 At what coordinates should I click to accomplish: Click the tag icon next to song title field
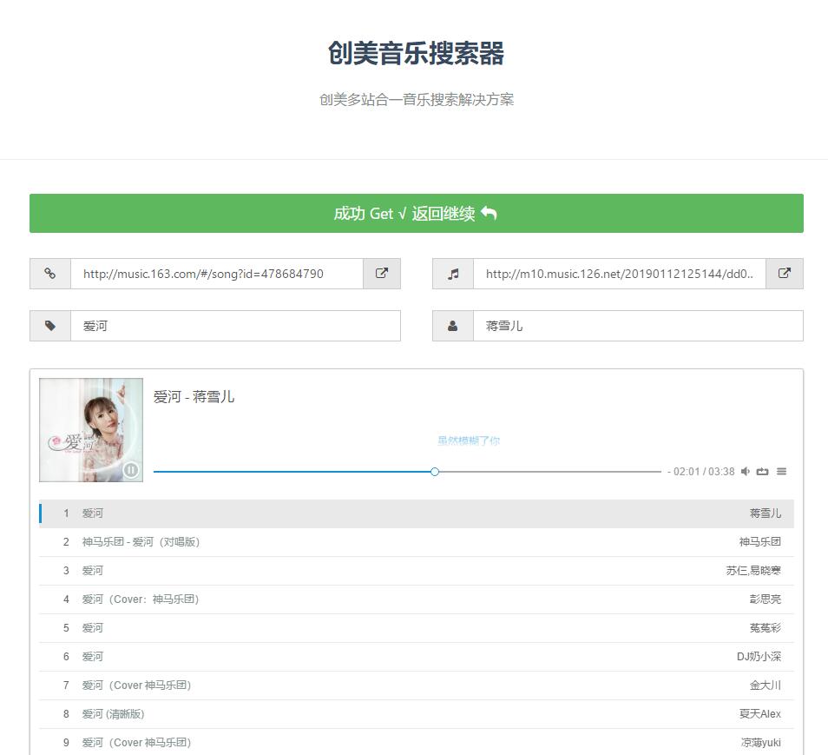49,326
